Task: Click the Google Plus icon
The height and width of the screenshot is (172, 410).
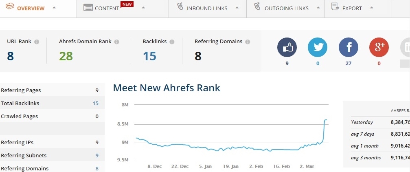Action: tap(379, 47)
